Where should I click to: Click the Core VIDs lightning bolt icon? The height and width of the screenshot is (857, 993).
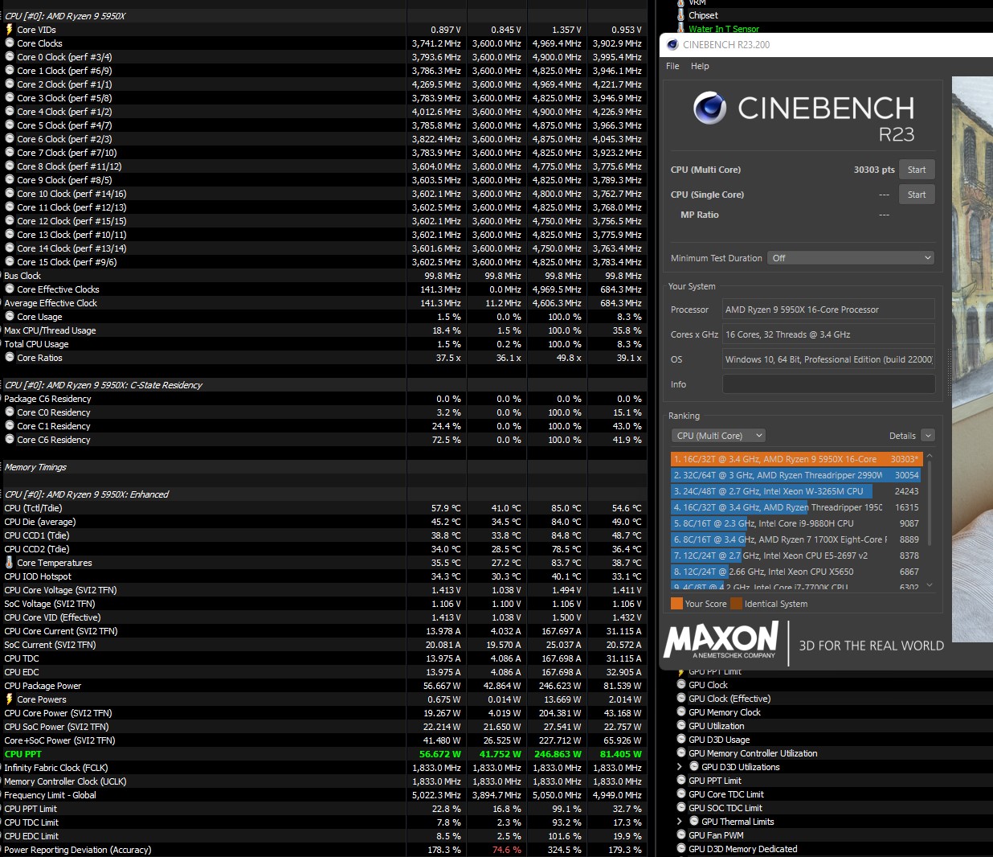(x=10, y=30)
